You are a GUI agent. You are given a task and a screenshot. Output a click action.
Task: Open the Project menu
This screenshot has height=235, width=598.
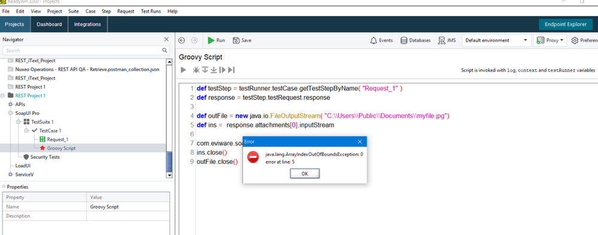(54, 11)
